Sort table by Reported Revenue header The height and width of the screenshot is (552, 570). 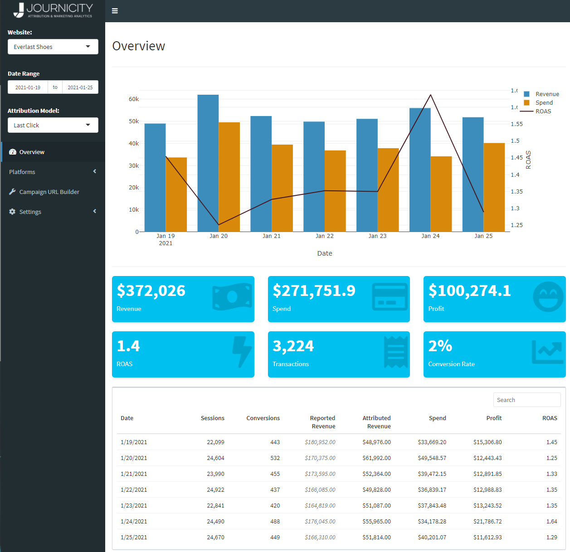(x=322, y=422)
